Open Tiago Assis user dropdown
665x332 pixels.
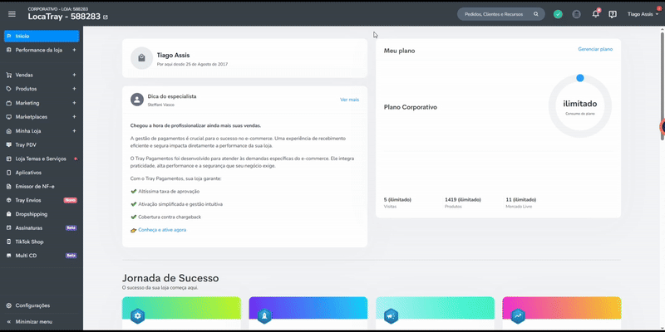(643, 14)
